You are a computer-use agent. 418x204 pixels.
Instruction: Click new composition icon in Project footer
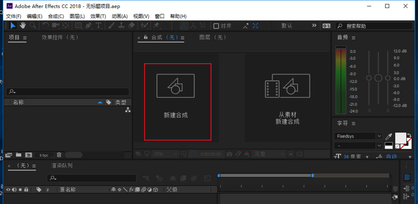point(28,155)
